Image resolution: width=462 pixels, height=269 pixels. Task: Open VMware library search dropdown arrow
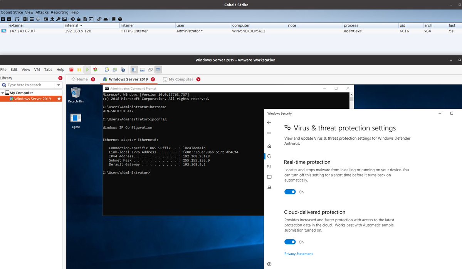click(x=59, y=85)
